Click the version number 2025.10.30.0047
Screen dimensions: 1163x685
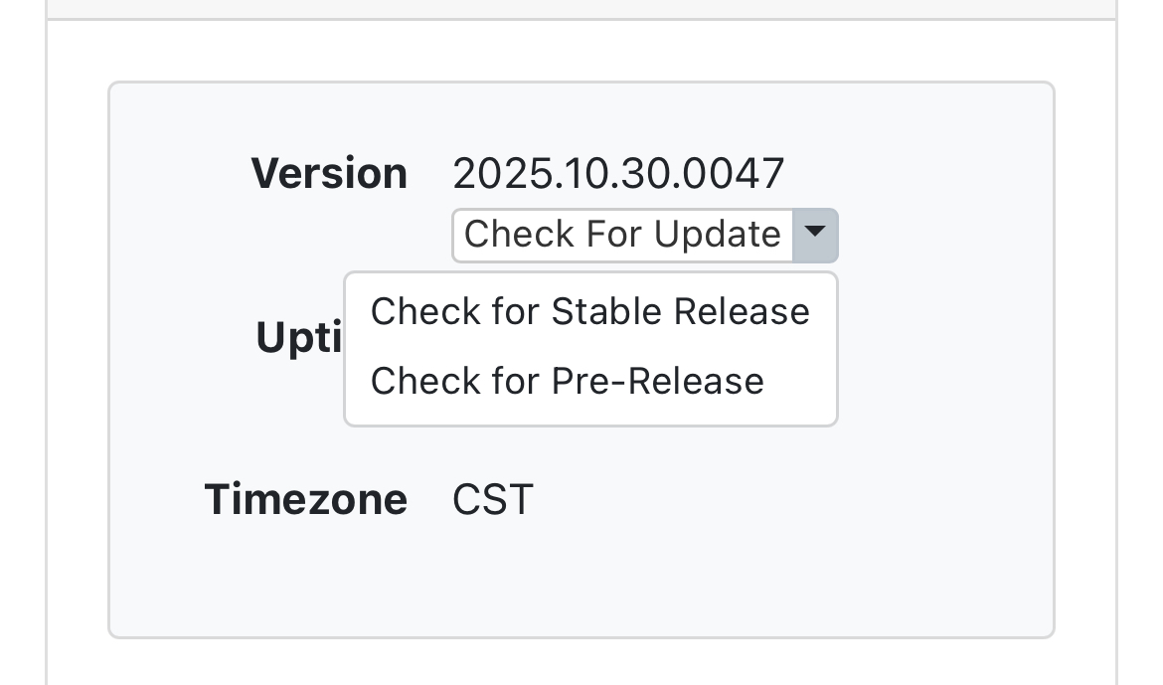coord(618,173)
